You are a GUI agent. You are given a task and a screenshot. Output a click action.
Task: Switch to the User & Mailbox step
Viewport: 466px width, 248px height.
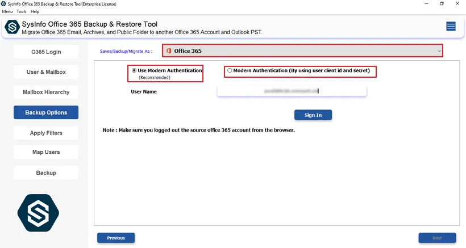(x=46, y=72)
